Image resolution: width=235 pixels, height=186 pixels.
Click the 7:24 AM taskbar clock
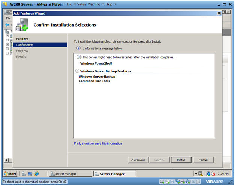pos(223,174)
